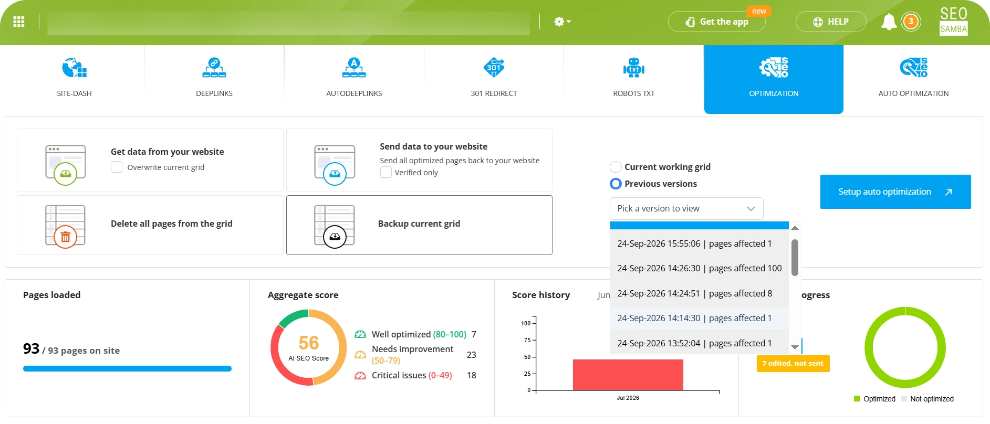Open the Robots TXT tab

(x=634, y=79)
